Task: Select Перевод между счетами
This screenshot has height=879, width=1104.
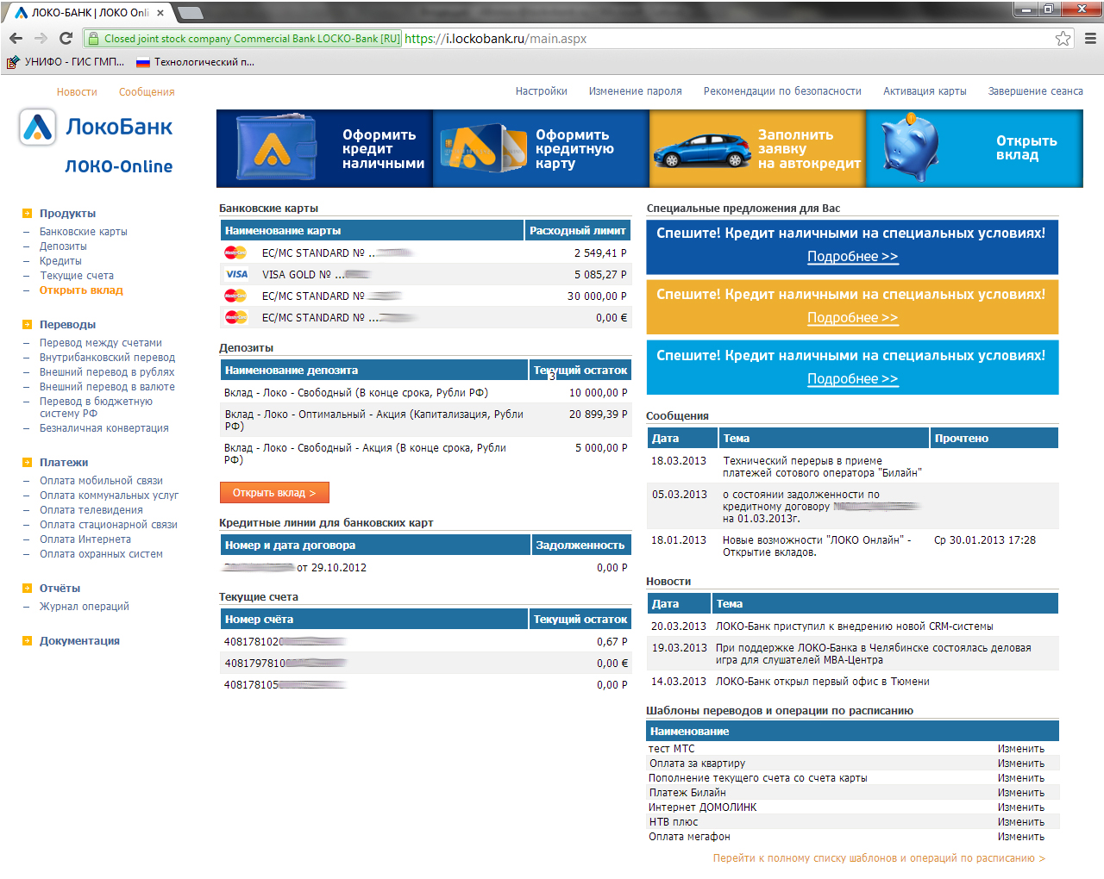Action: (x=101, y=343)
